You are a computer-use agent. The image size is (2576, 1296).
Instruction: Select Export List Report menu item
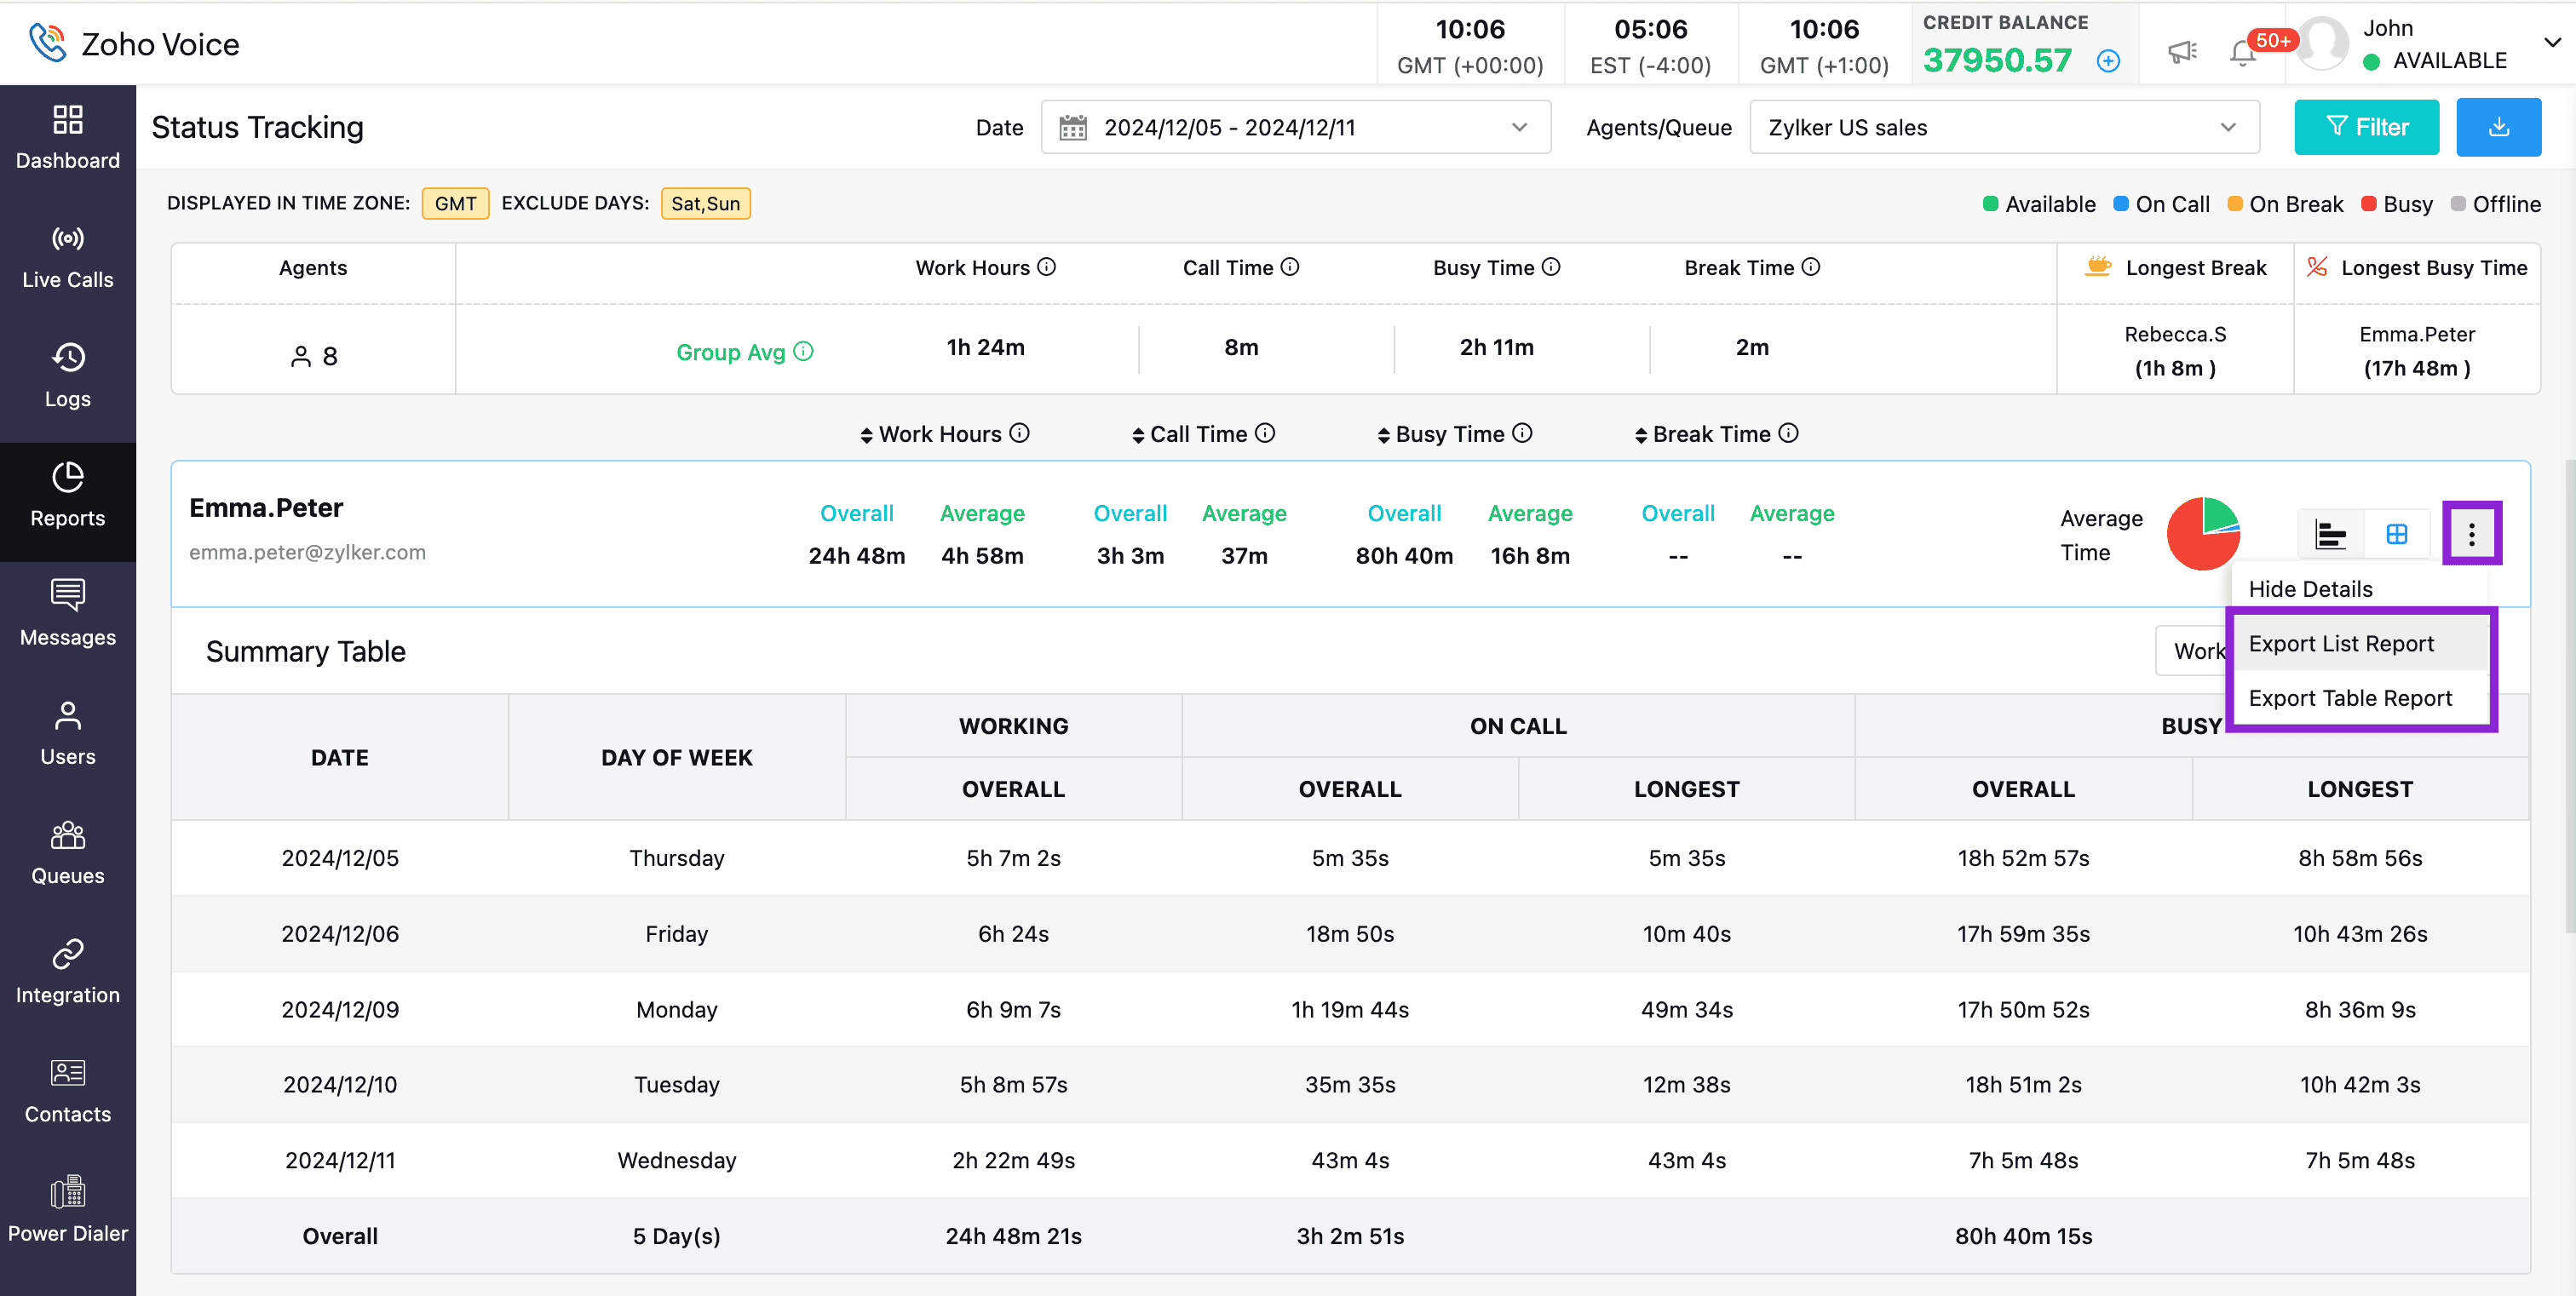point(2340,644)
